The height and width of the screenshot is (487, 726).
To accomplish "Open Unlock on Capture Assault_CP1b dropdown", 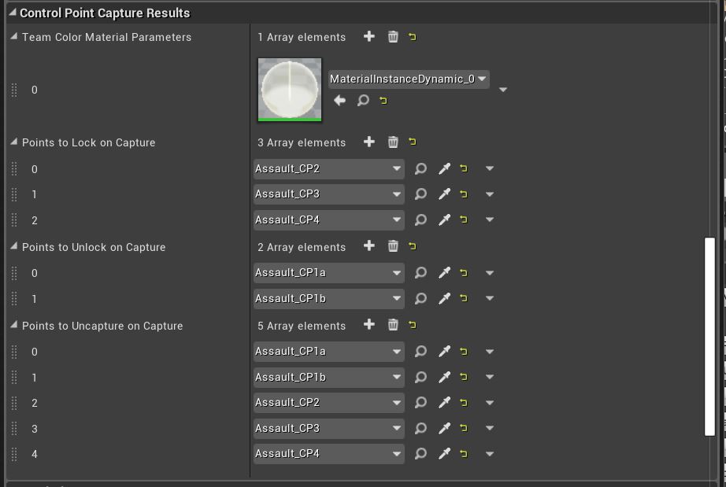I will (328, 298).
